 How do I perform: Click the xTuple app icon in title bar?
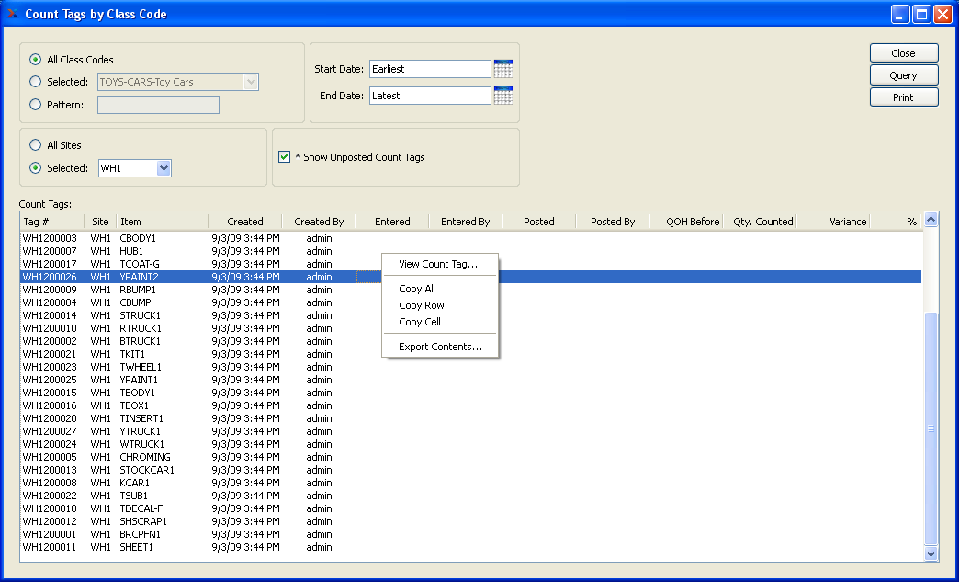point(12,14)
